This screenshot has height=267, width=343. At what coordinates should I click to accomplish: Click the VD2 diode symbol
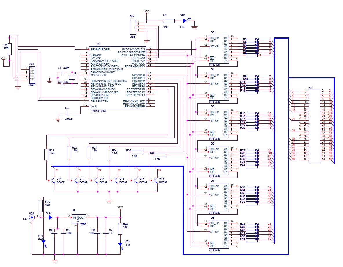click(50, 217)
